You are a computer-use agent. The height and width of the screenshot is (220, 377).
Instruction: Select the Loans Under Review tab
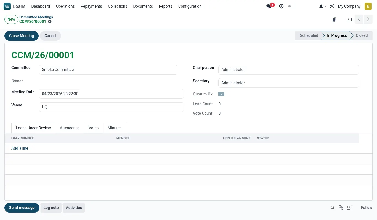[33, 128]
